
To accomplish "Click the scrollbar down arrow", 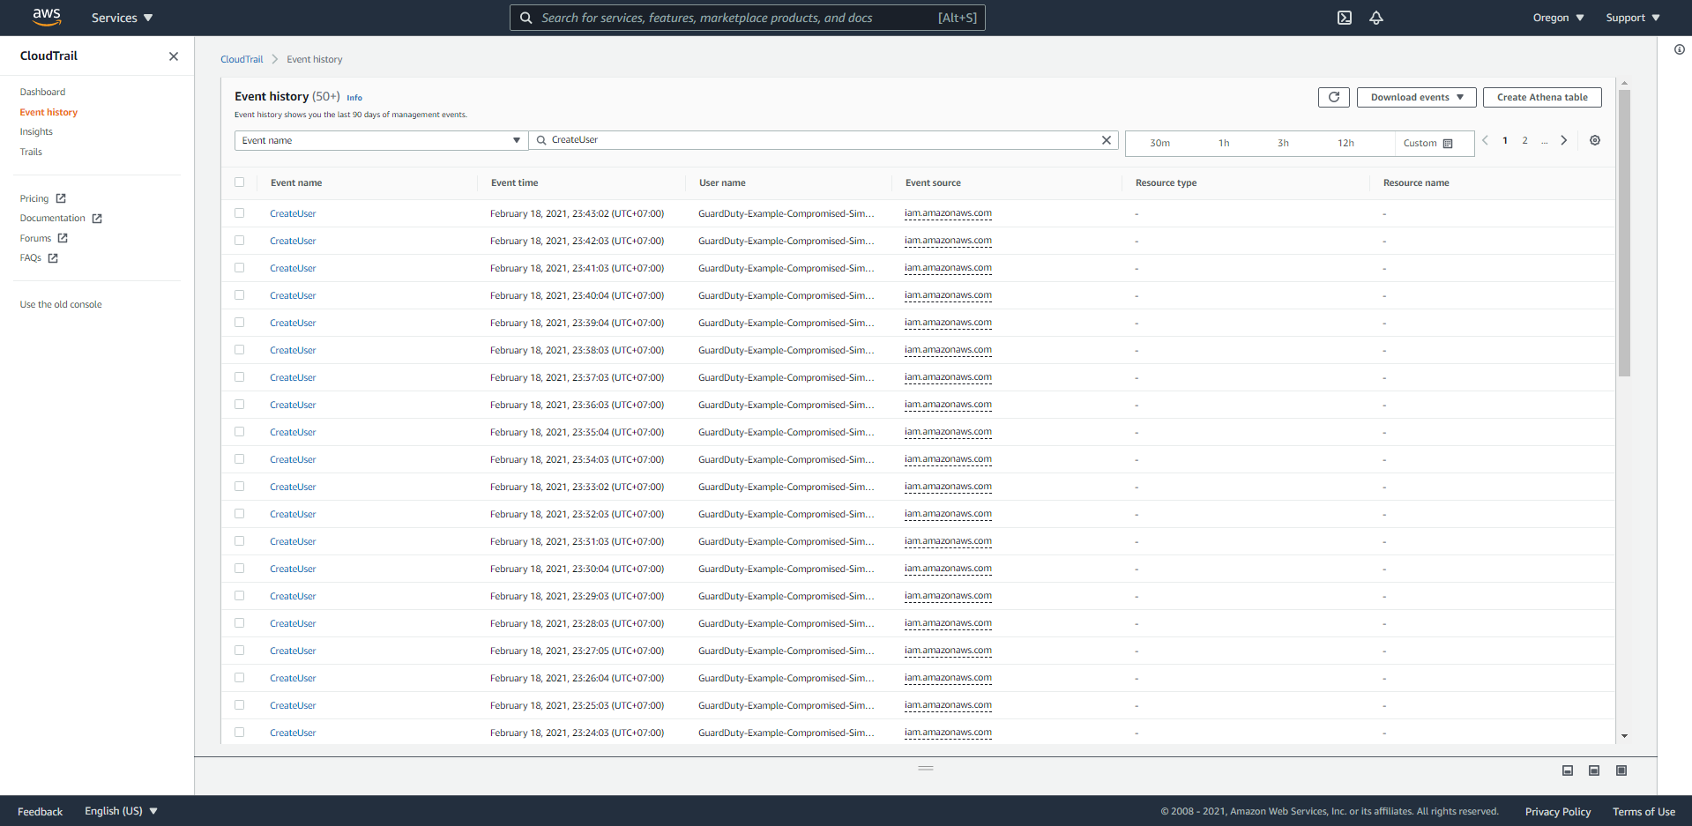I will [1624, 736].
